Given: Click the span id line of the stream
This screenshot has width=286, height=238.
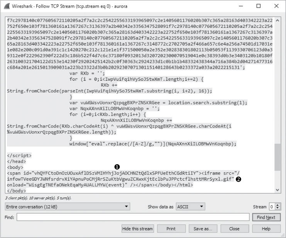Looking at the screenshot, I should (x=123, y=173).
